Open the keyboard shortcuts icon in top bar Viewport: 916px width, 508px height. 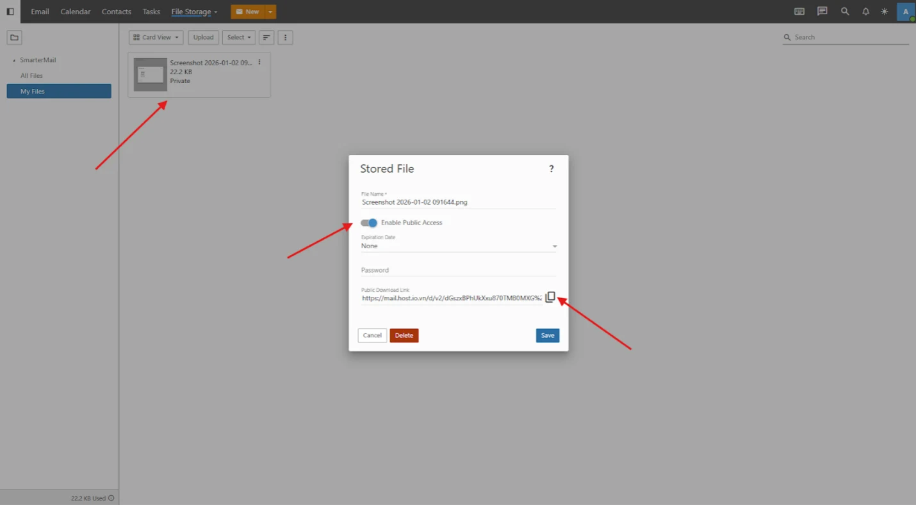pos(799,12)
